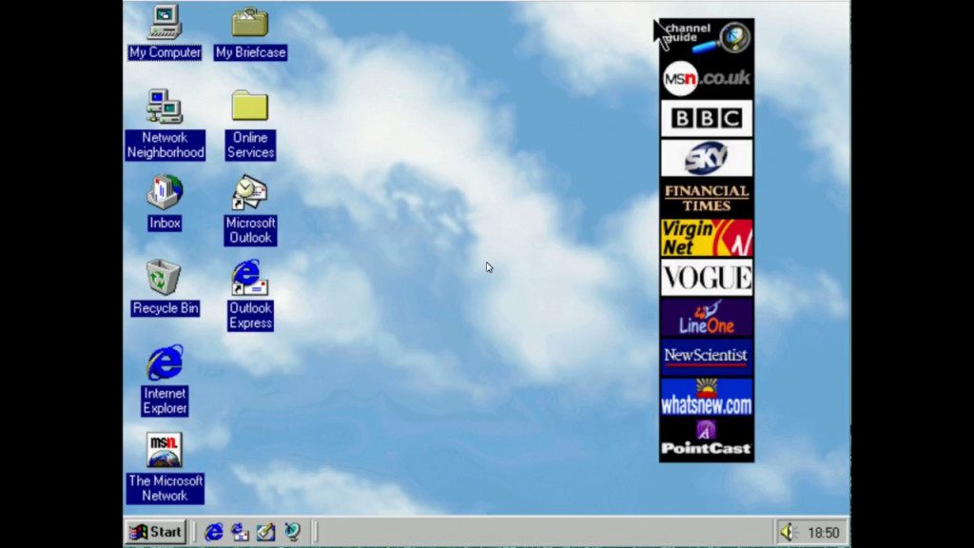Open the channel guide in the Channel Bar
Image resolution: width=974 pixels, height=548 pixels.
(707, 37)
